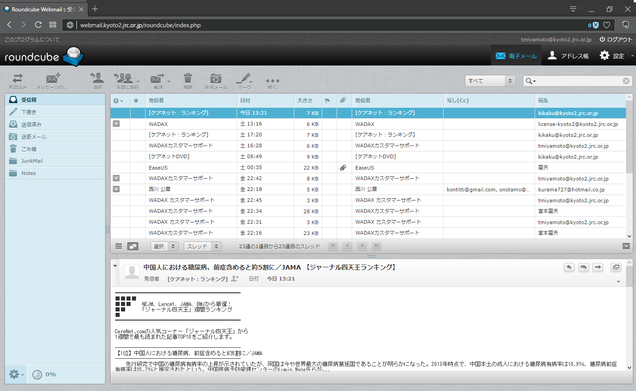
Task: Click the EaseUS row attachment paperclip
Action: coord(343,168)
